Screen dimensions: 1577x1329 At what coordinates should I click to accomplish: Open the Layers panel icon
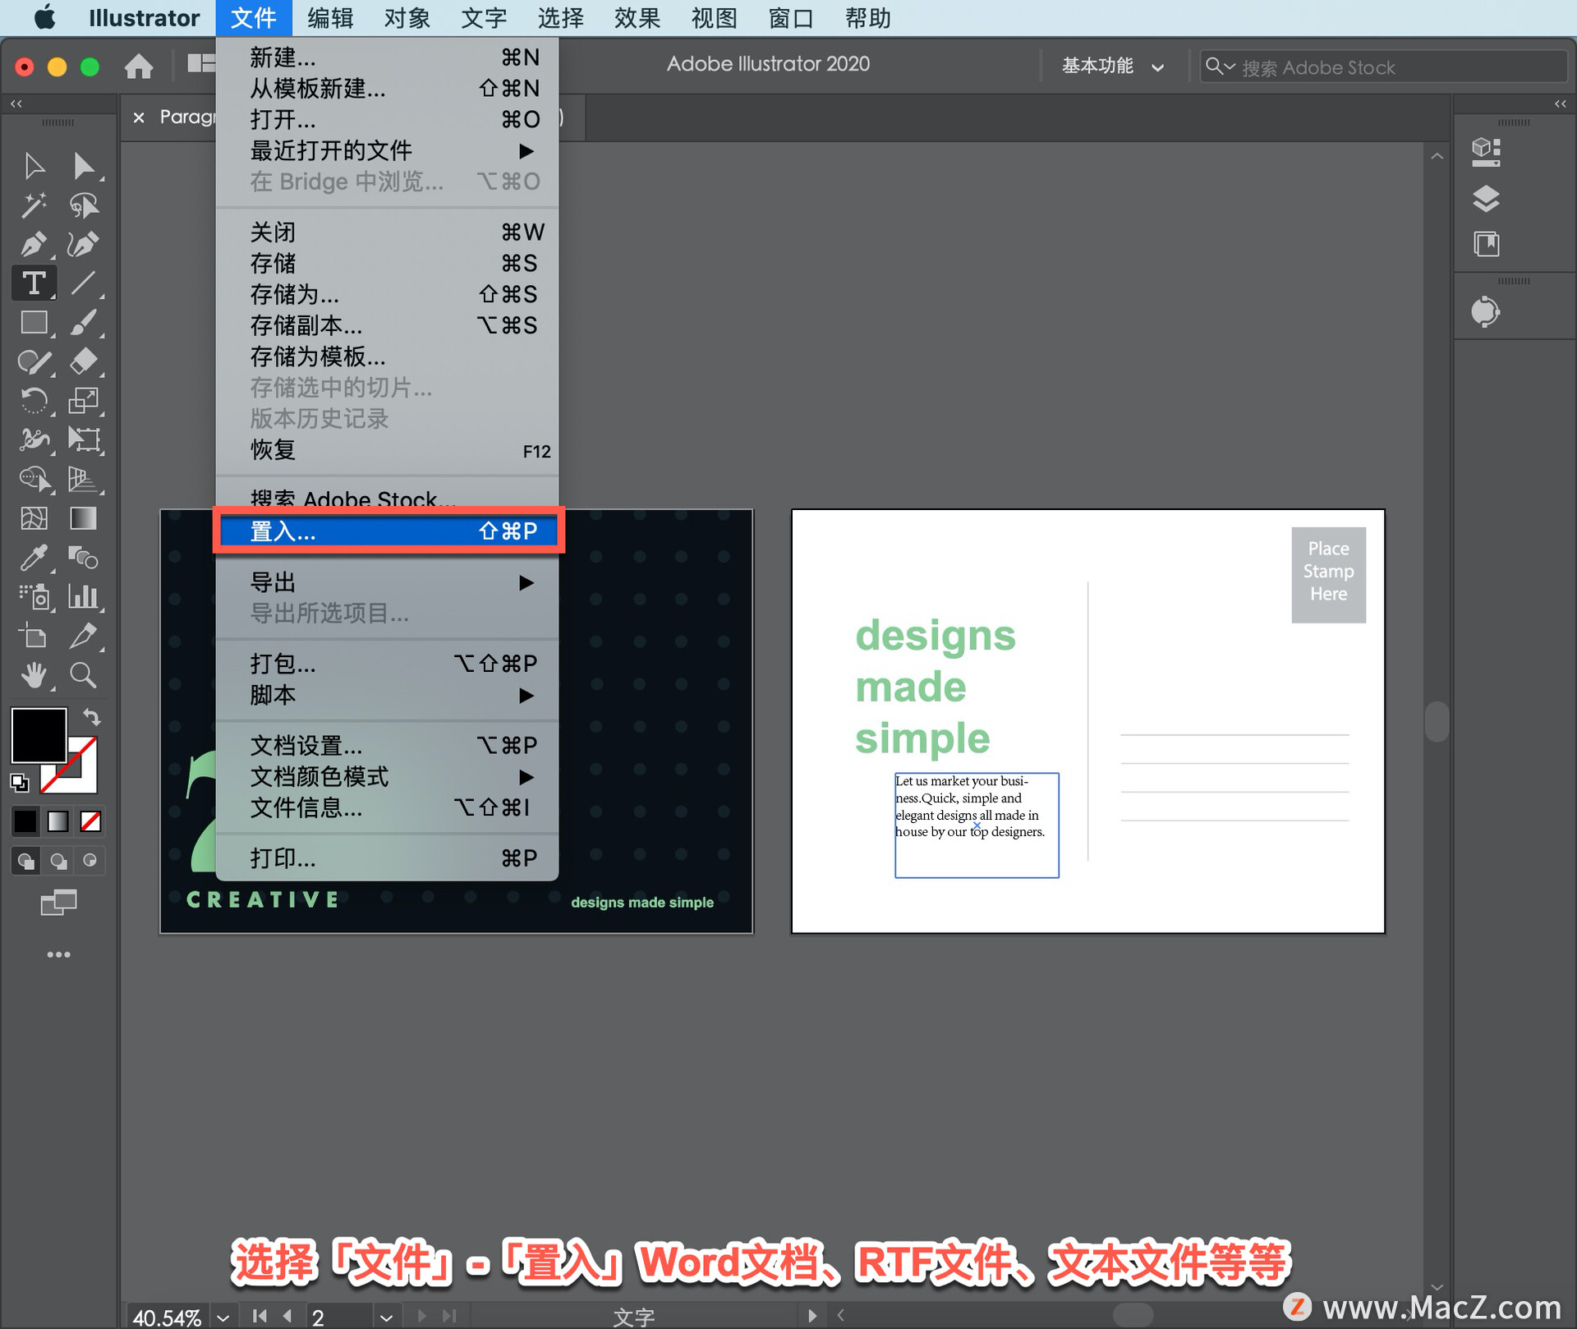[1485, 198]
